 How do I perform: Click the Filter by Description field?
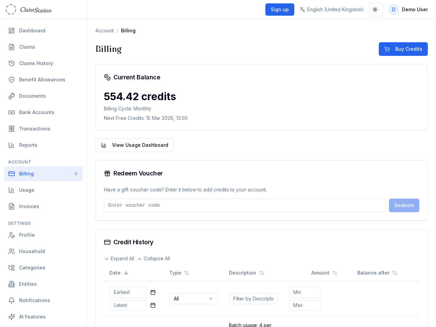[x=253, y=299]
